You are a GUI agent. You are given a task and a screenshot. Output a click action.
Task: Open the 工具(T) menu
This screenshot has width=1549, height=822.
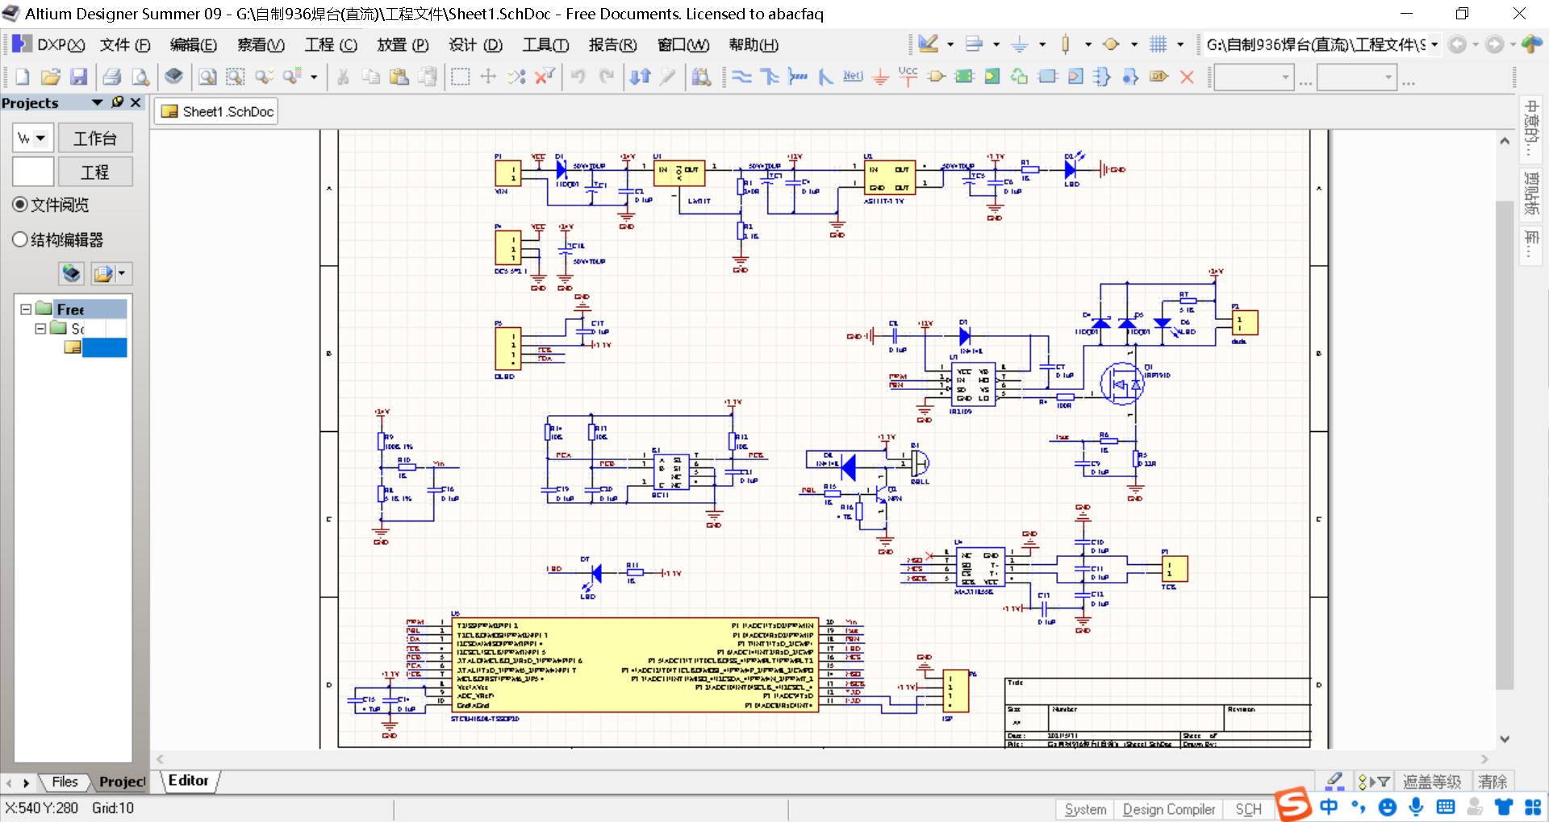pos(545,45)
